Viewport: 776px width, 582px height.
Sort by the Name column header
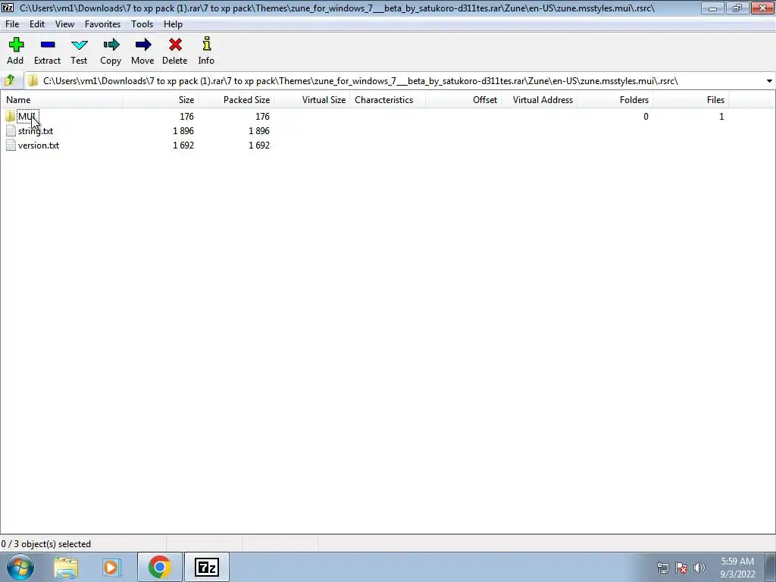pyautogui.click(x=61, y=99)
